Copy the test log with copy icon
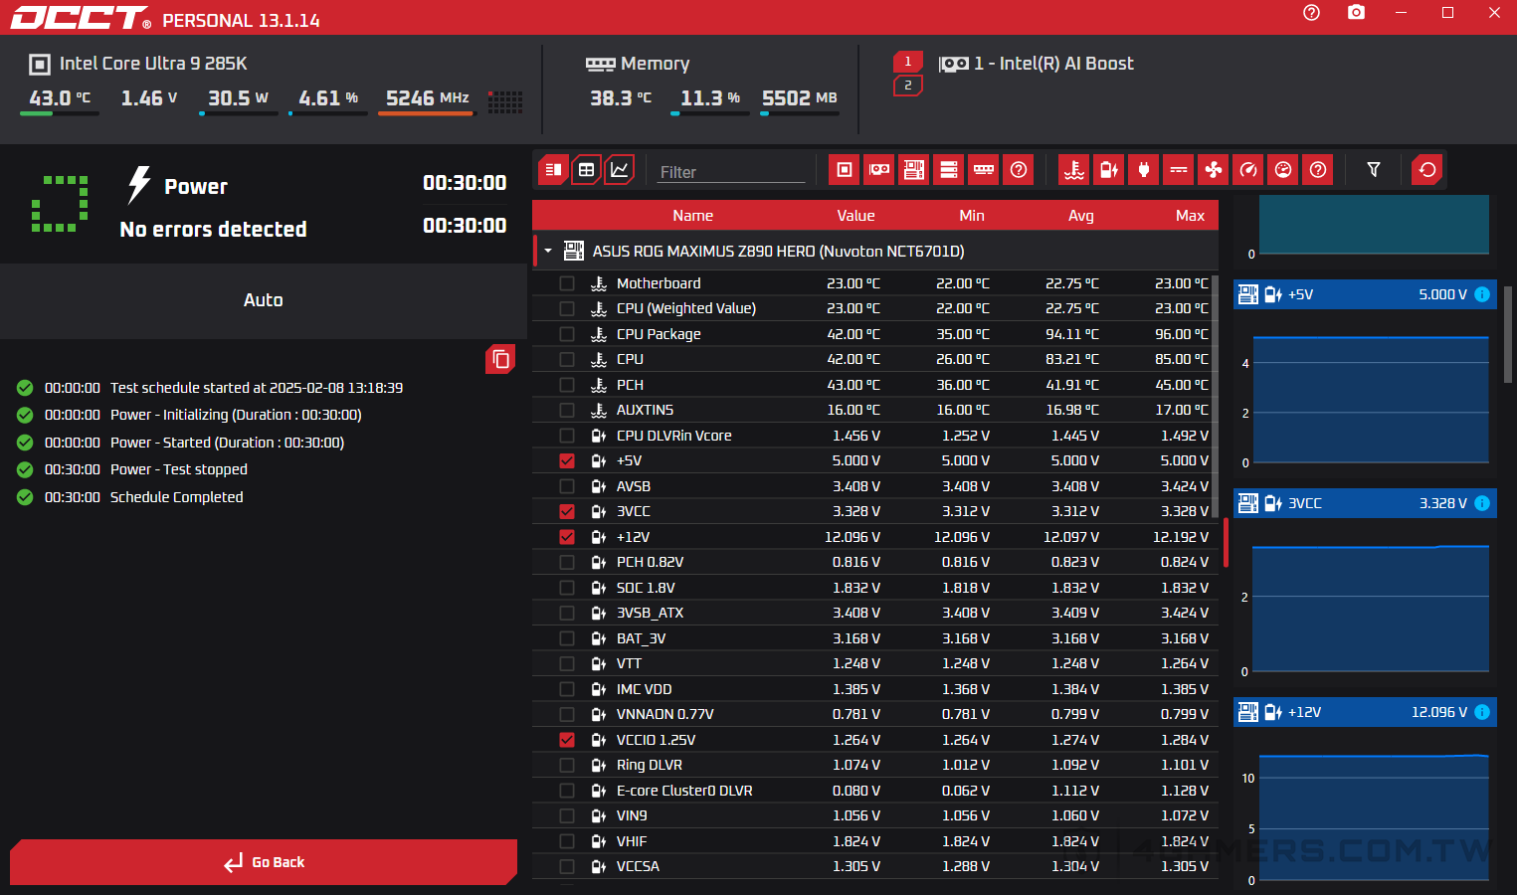This screenshot has width=1517, height=895. point(500,359)
